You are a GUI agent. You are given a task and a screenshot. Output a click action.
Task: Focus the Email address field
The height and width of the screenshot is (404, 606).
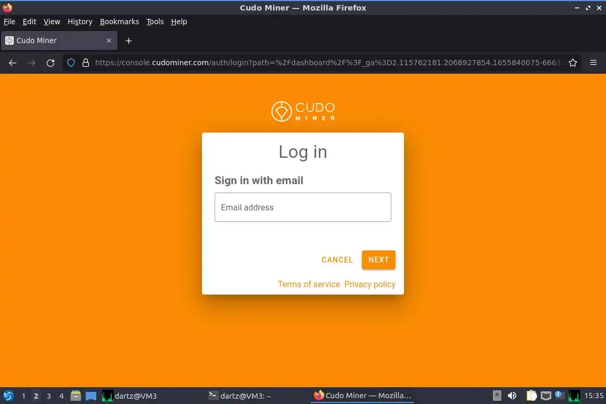click(303, 207)
